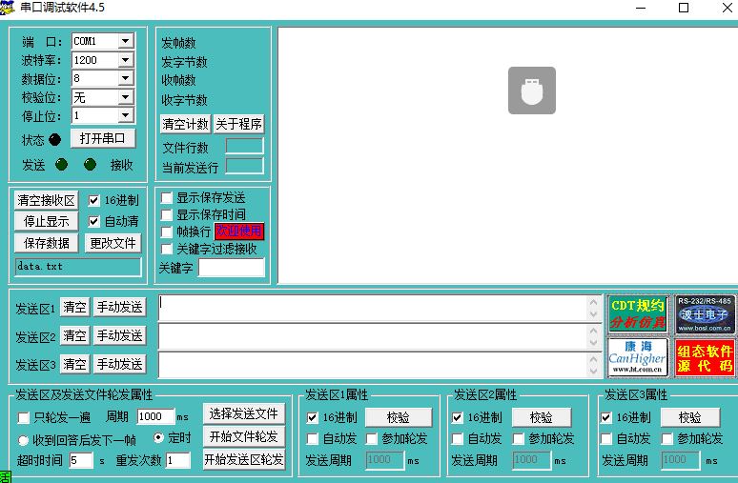738x483 pixels.
Task: Open the 波士电子 RS-232/RS-485 logo
Action: [705, 314]
